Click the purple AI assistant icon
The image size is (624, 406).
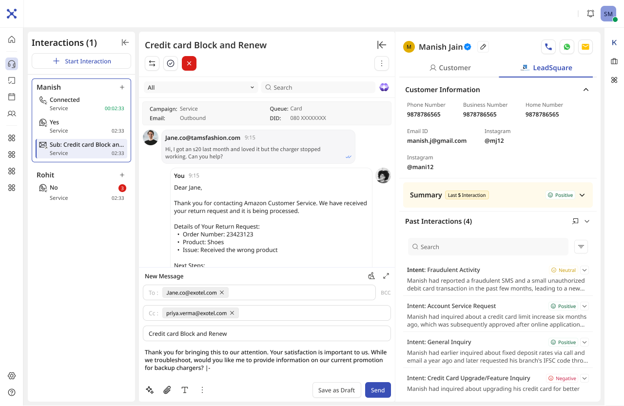tap(384, 87)
